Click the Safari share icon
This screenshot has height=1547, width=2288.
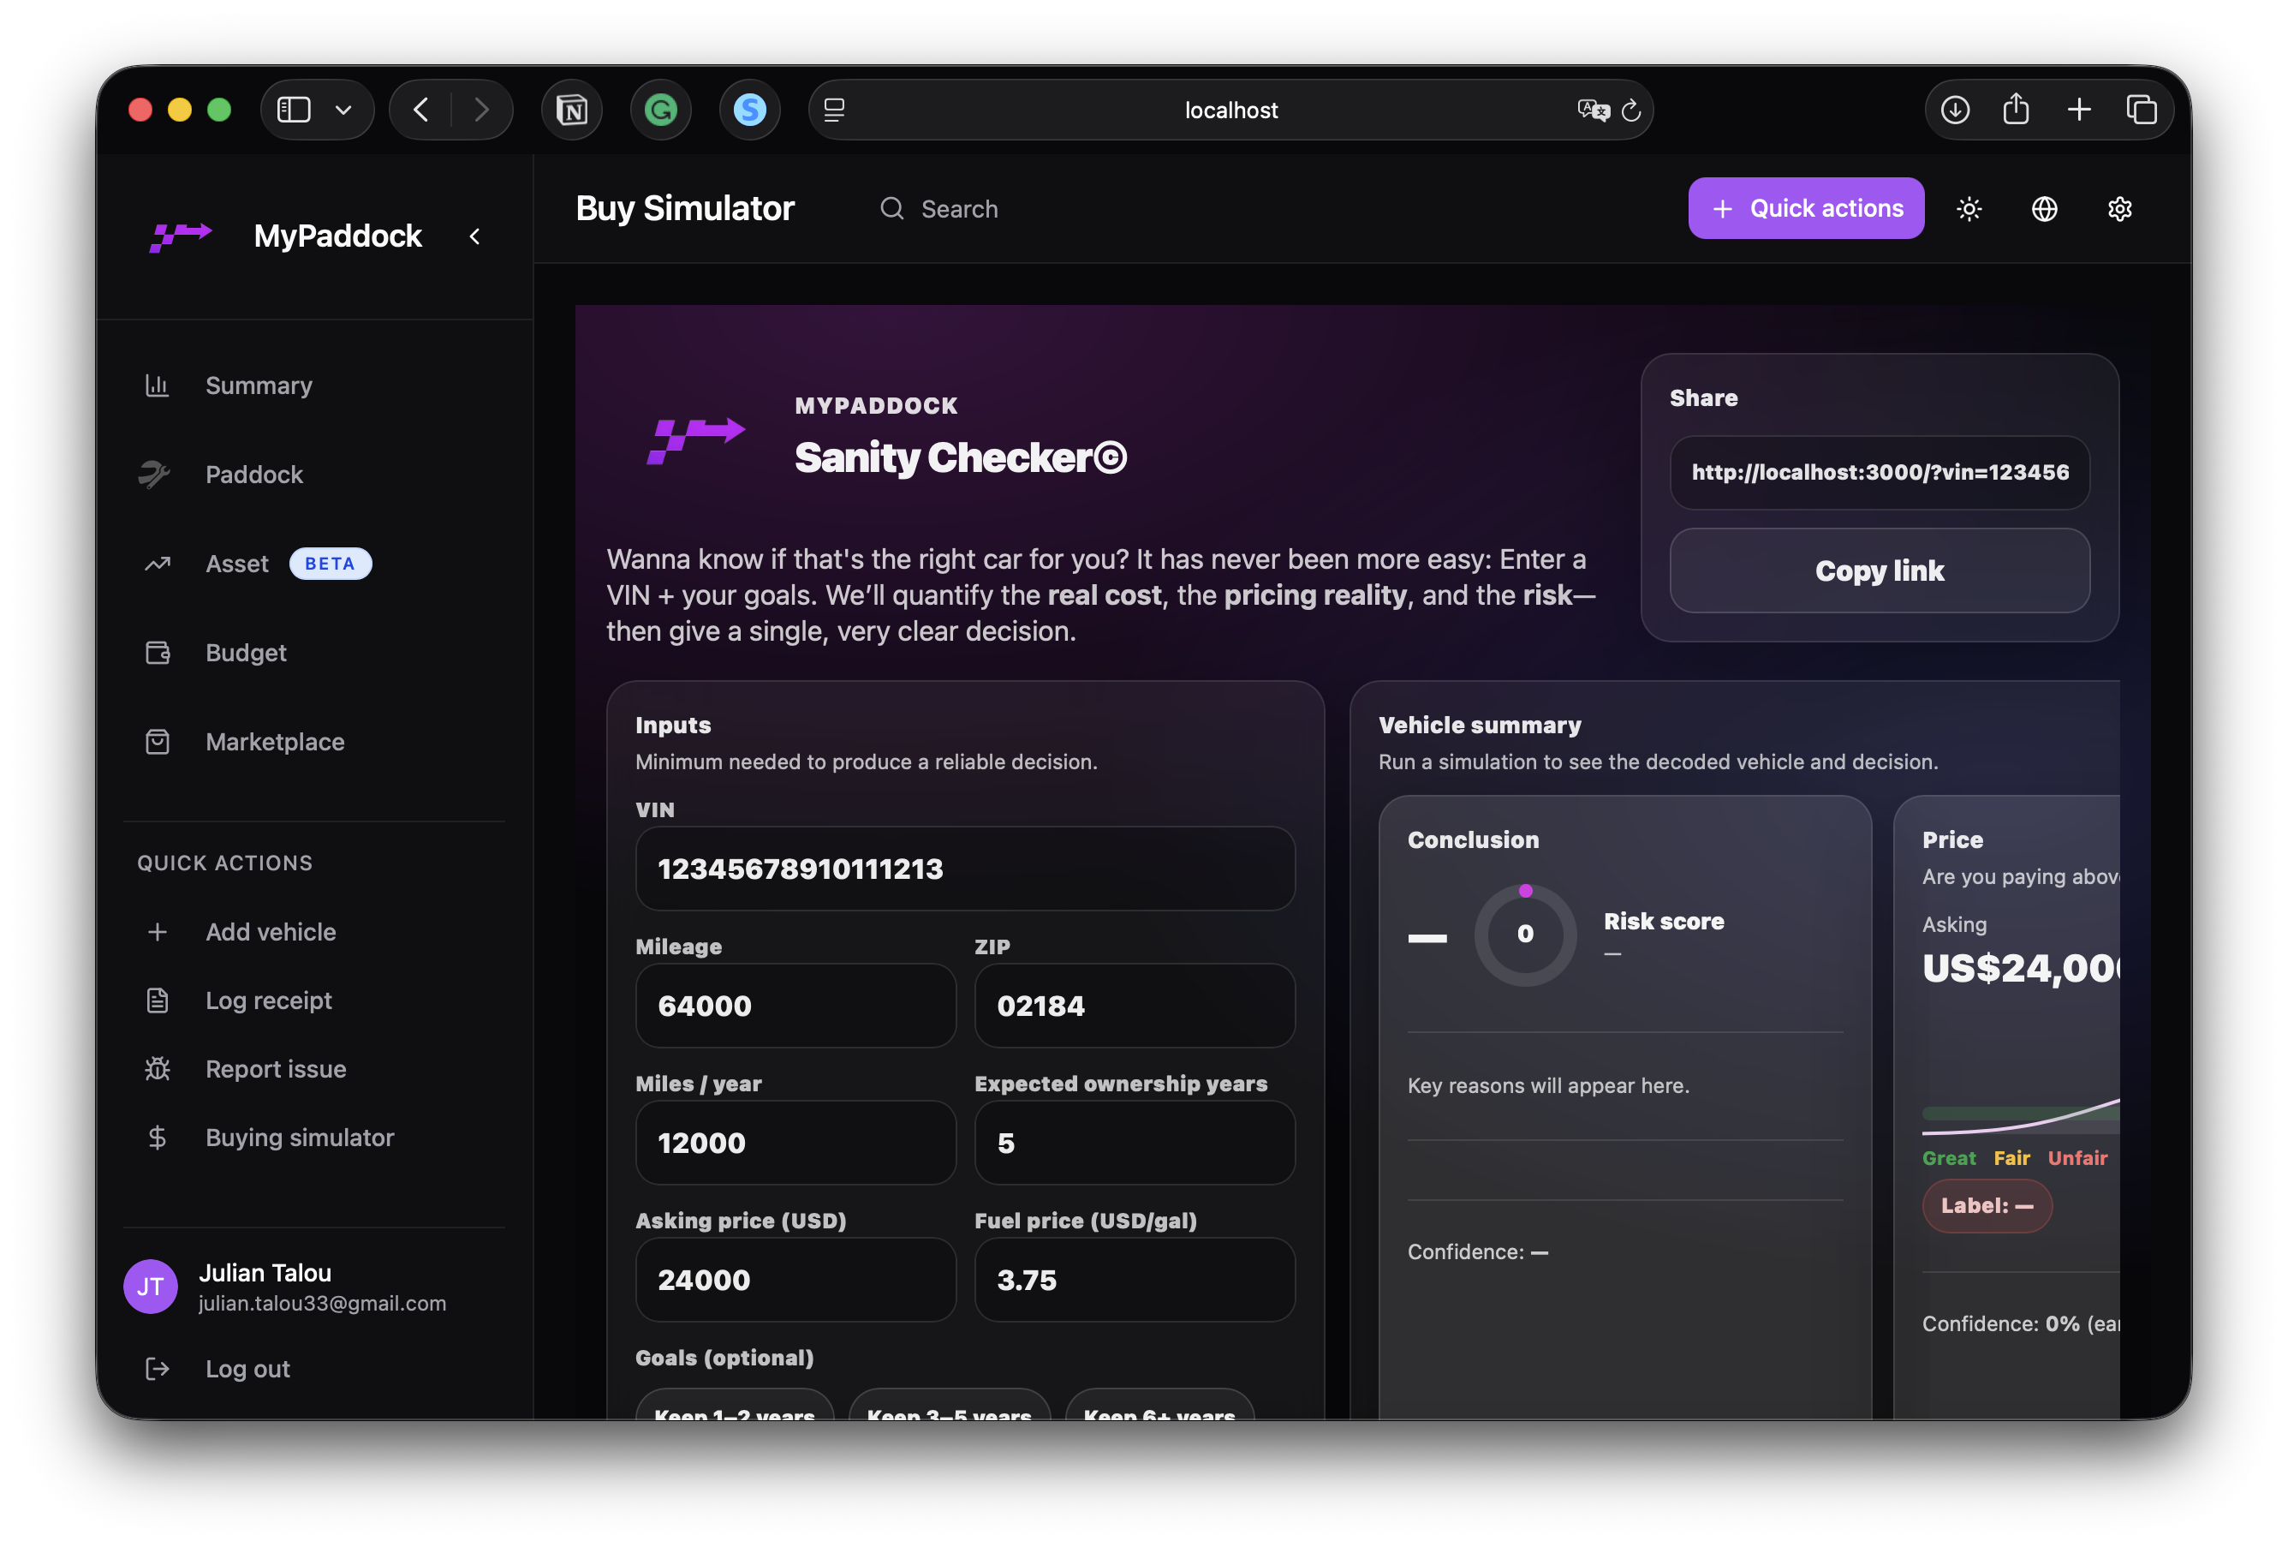click(x=2017, y=110)
